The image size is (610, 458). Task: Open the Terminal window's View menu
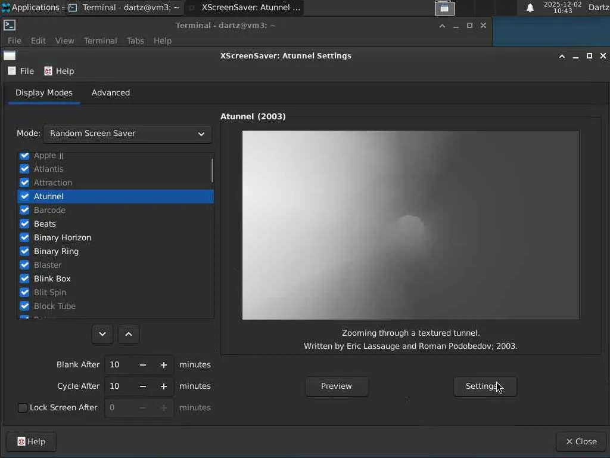[64, 41]
